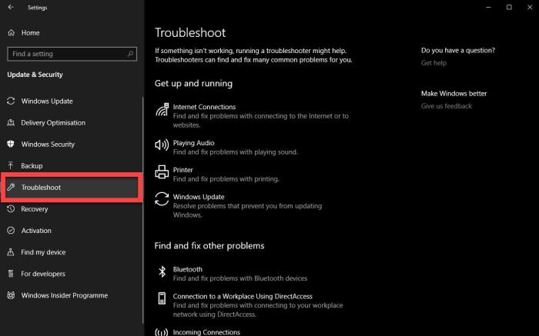Click the Give us feedback link
Screen dimensions: 539x336
click(447, 106)
